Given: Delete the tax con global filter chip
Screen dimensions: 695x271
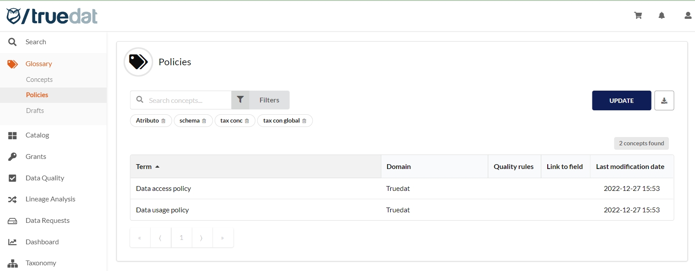Looking at the screenshot, I should pos(304,121).
